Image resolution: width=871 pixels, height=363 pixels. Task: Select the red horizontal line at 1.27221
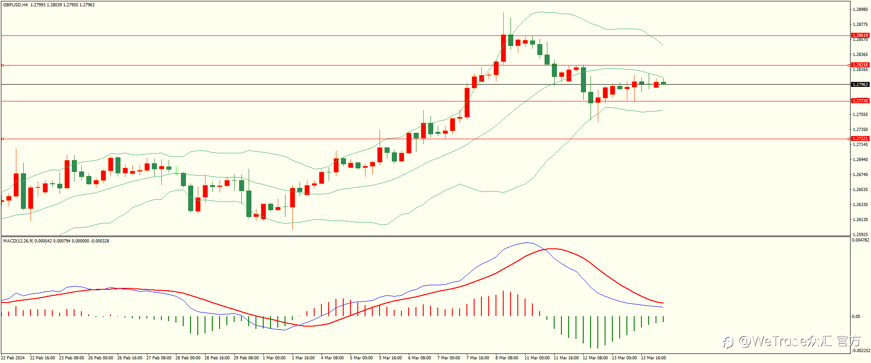click(425, 139)
